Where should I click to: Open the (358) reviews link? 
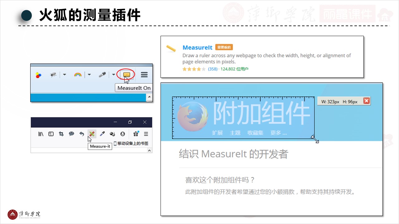[213, 69]
